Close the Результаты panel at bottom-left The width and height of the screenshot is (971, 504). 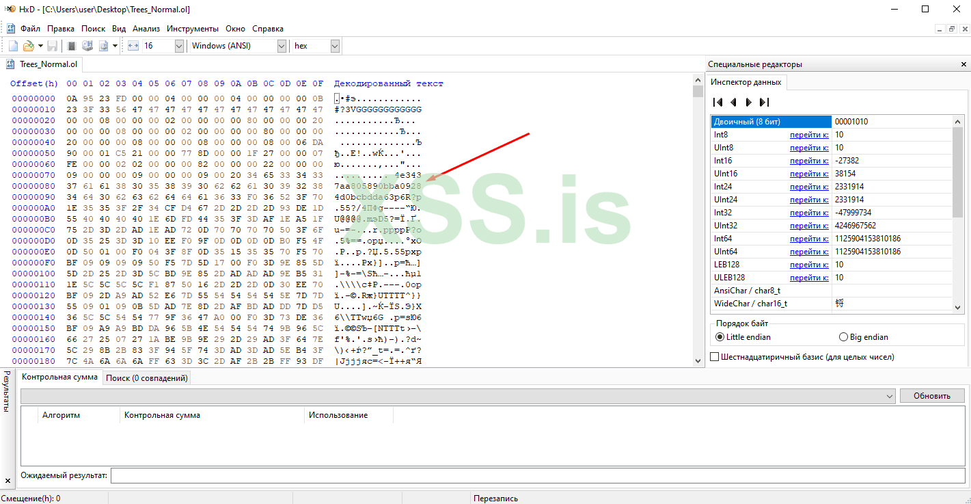pos(7,481)
